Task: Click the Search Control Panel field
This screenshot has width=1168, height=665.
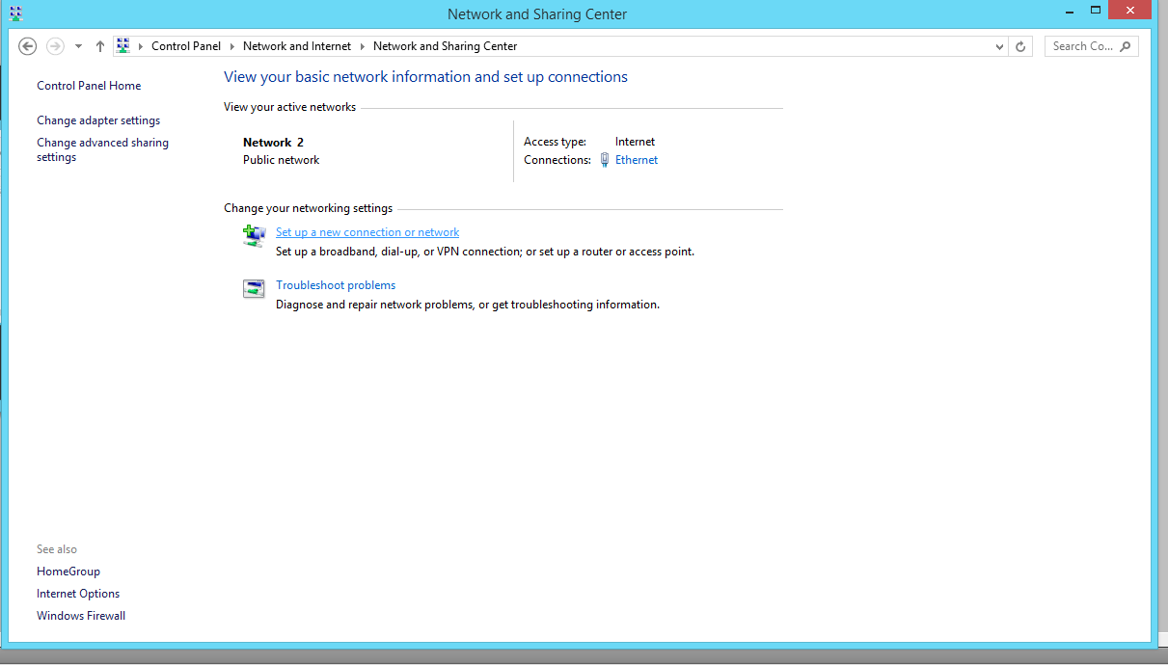Action: [1082, 46]
